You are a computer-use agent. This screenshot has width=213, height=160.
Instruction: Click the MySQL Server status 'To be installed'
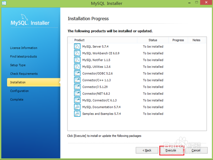tap(153, 47)
